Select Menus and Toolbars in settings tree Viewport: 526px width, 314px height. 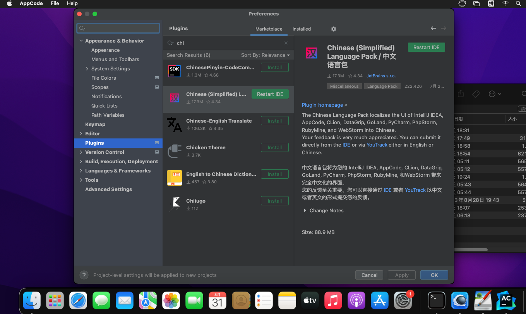[x=115, y=59]
